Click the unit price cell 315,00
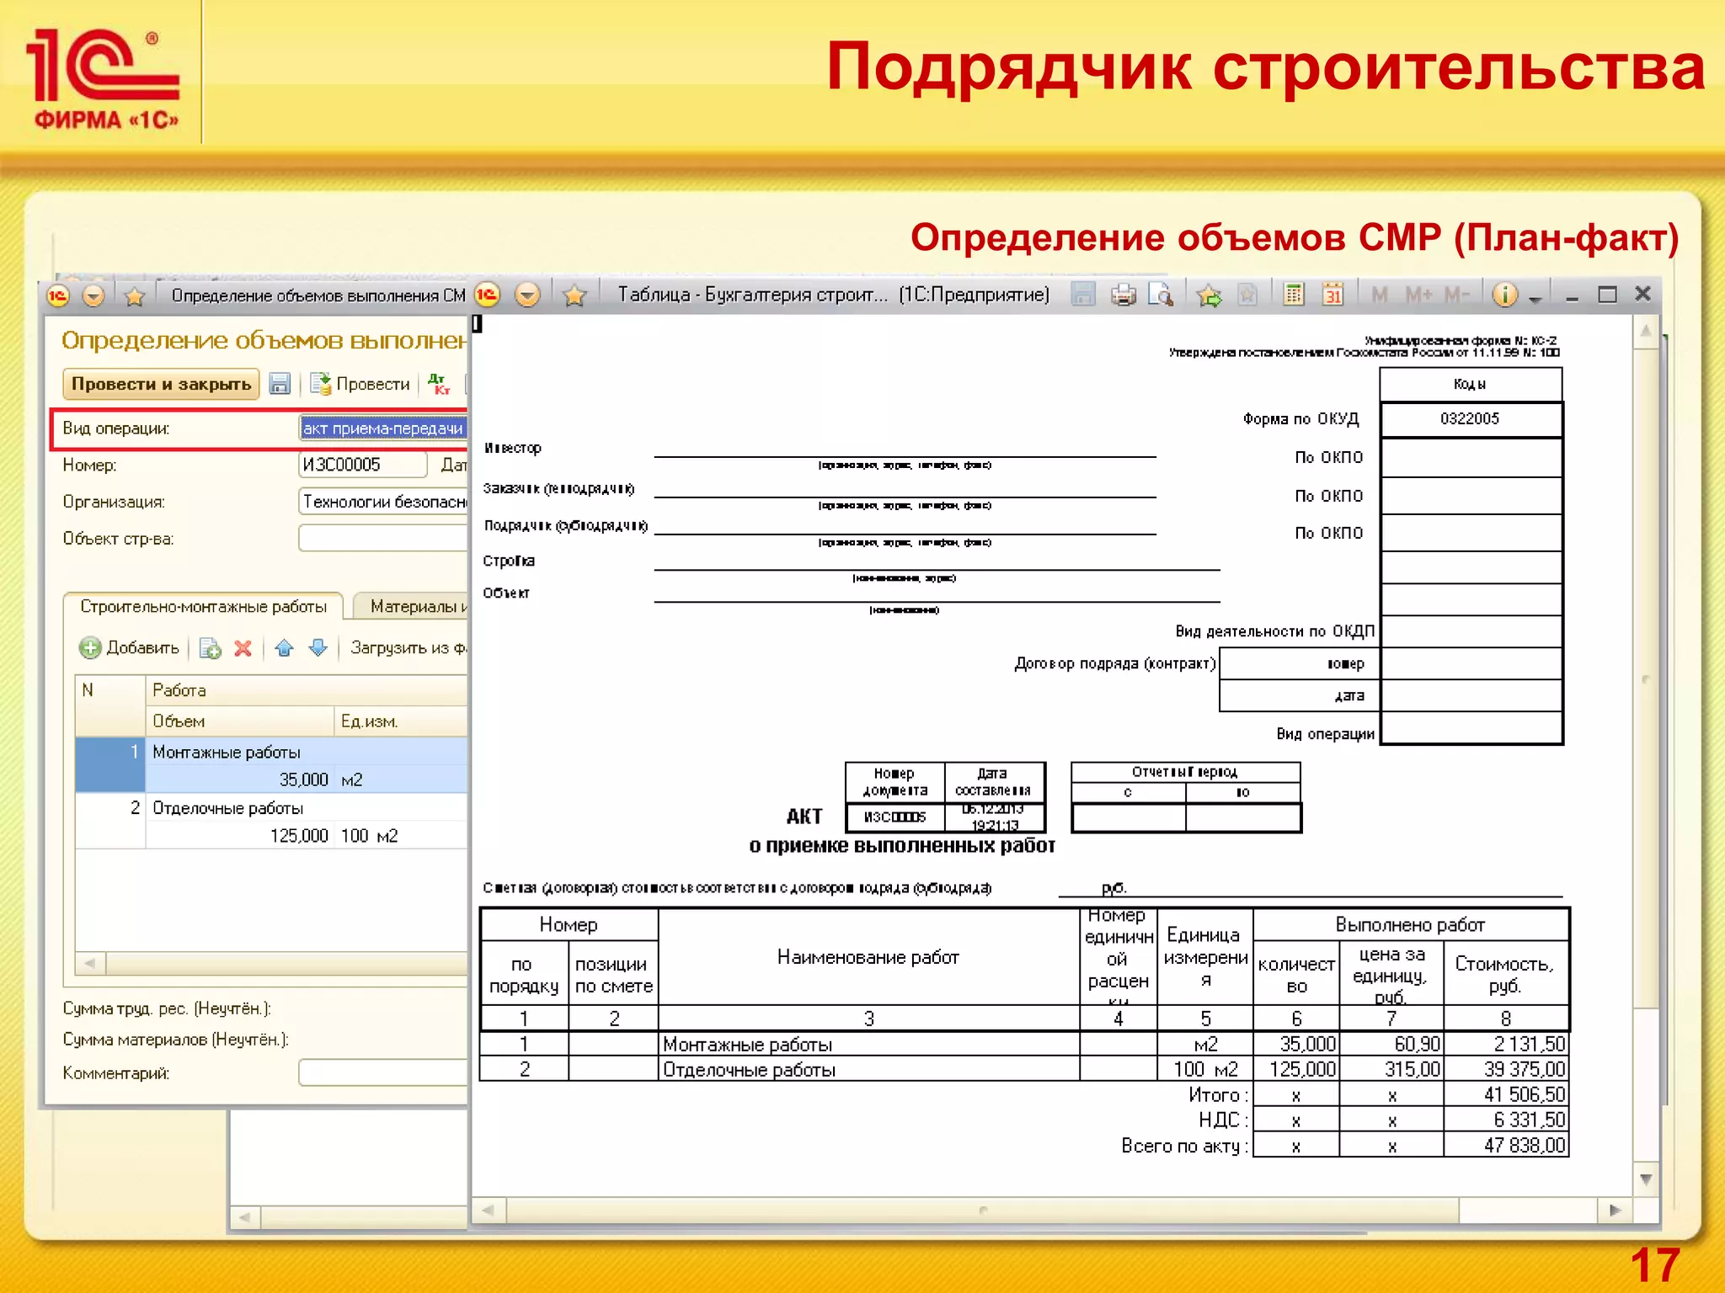1725x1293 pixels. [x=1391, y=1069]
